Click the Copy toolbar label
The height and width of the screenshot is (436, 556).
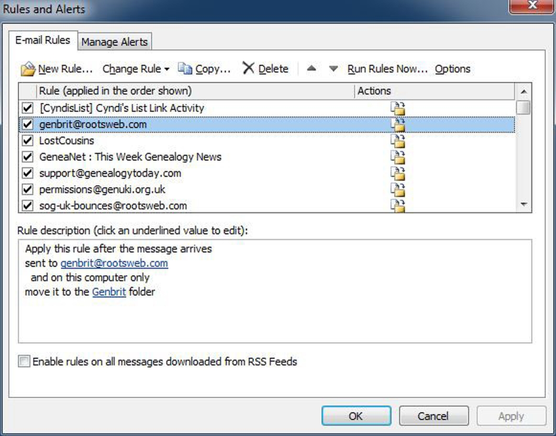pyautogui.click(x=213, y=69)
